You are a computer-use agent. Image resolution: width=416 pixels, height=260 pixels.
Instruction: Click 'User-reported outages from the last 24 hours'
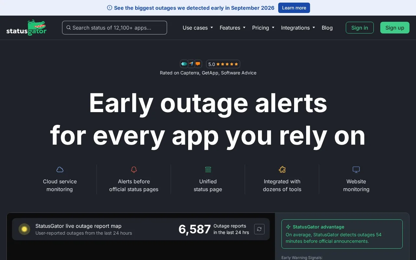(x=84, y=233)
